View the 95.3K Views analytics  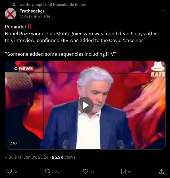64,157
